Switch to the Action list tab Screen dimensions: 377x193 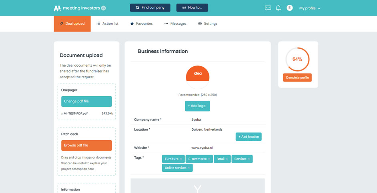point(107,24)
